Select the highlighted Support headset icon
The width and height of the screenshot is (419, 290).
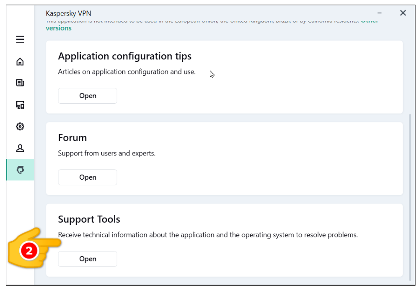(x=20, y=170)
